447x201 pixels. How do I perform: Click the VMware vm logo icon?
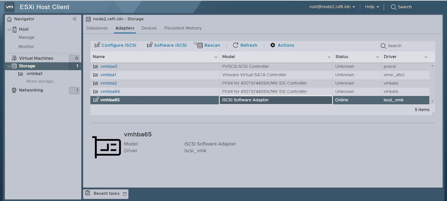pos(9,7)
